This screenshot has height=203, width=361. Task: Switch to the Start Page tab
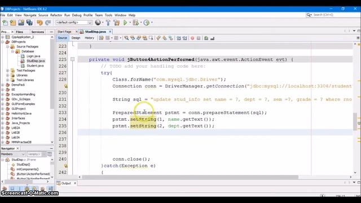pos(64,32)
